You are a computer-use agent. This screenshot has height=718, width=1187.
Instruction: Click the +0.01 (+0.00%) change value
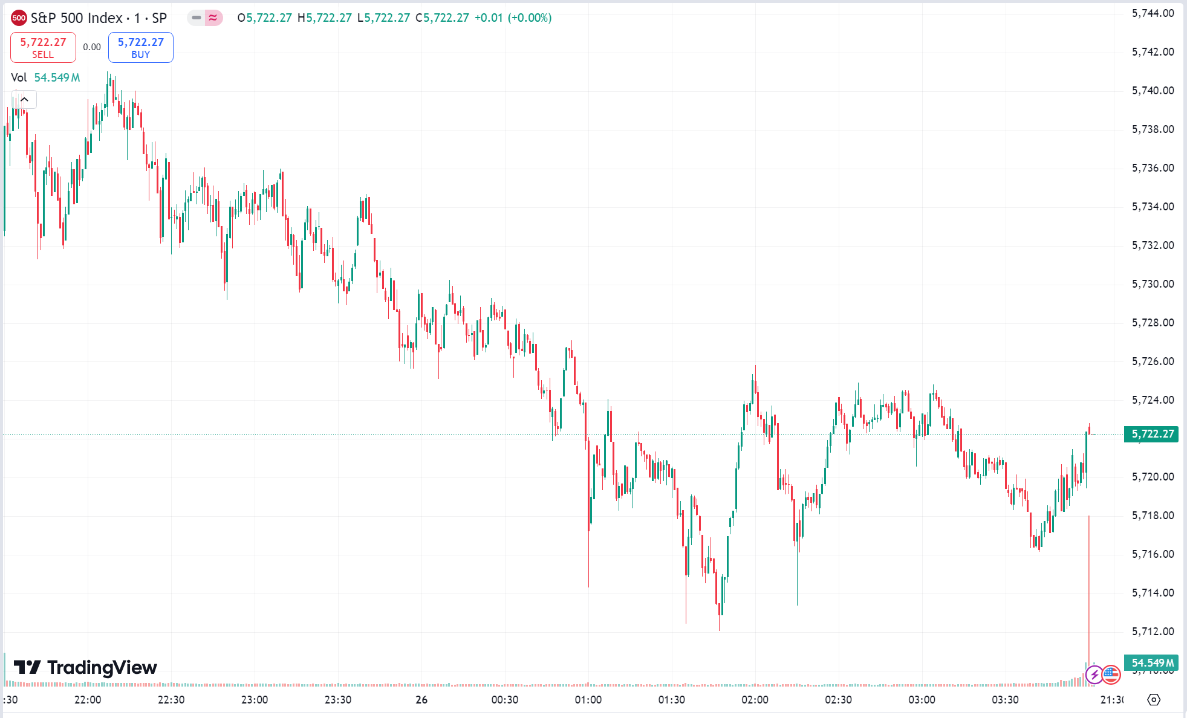coord(513,18)
